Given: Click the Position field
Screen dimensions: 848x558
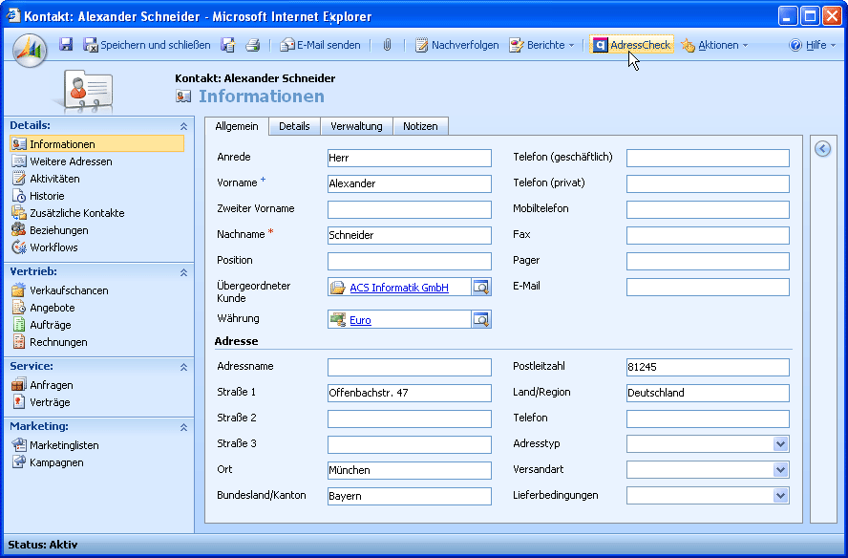Looking at the screenshot, I should pyautogui.click(x=410, y=261).
